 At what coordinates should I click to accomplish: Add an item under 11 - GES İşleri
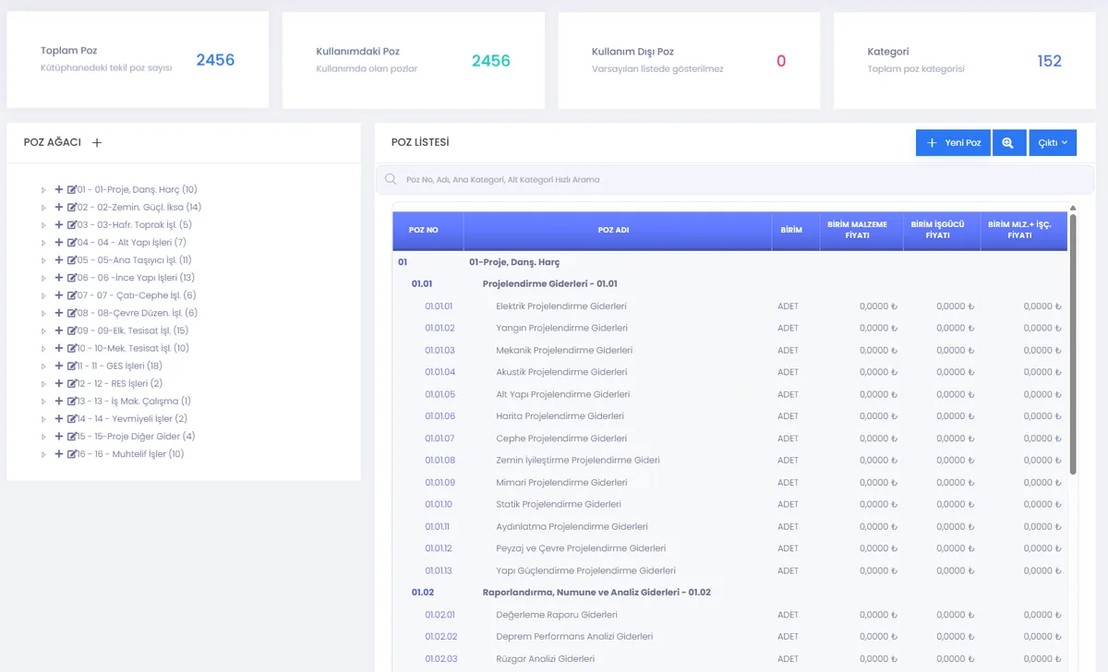click(x=59, y=366)
